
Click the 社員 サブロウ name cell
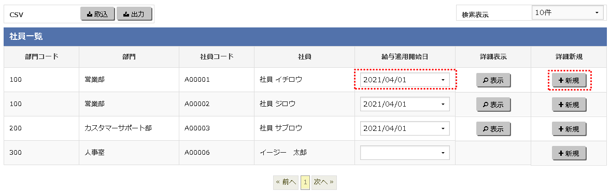tap(304, 128)
